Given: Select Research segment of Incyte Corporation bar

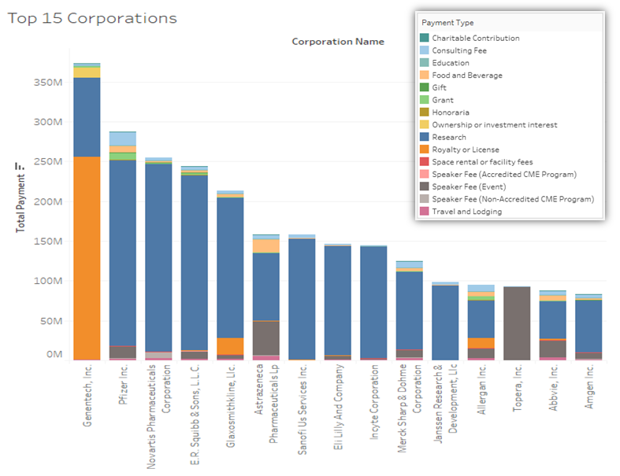Looking at the screenshot, I should tap(373, 302).
